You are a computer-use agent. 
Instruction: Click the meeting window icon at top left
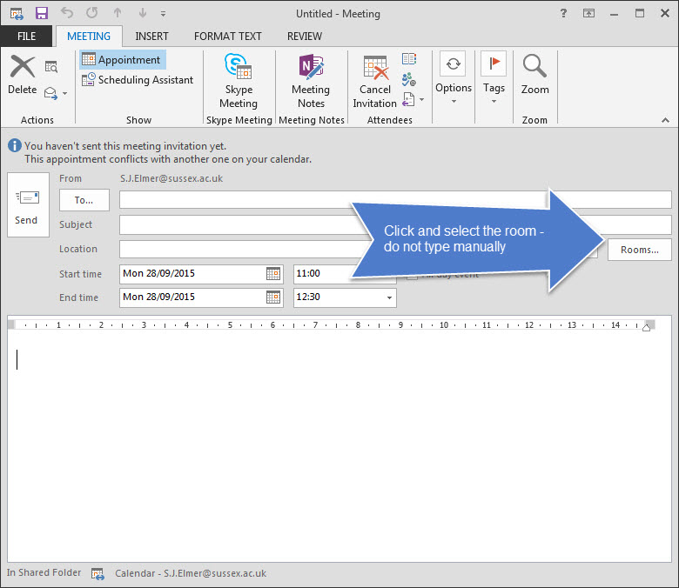coord(17,14)
